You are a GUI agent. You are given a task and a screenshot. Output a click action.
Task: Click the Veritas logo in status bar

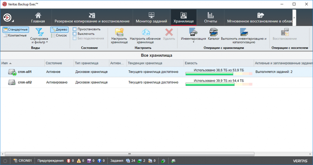(x=300, y=161)
